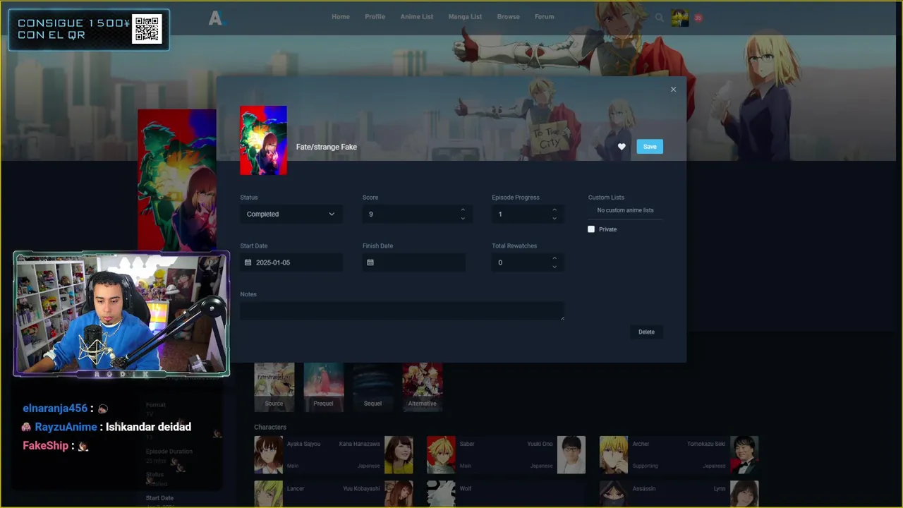Open the Lancer character portrait
Image resolution: width=903 pixels, height=508 pixels.
coord(268,494)
